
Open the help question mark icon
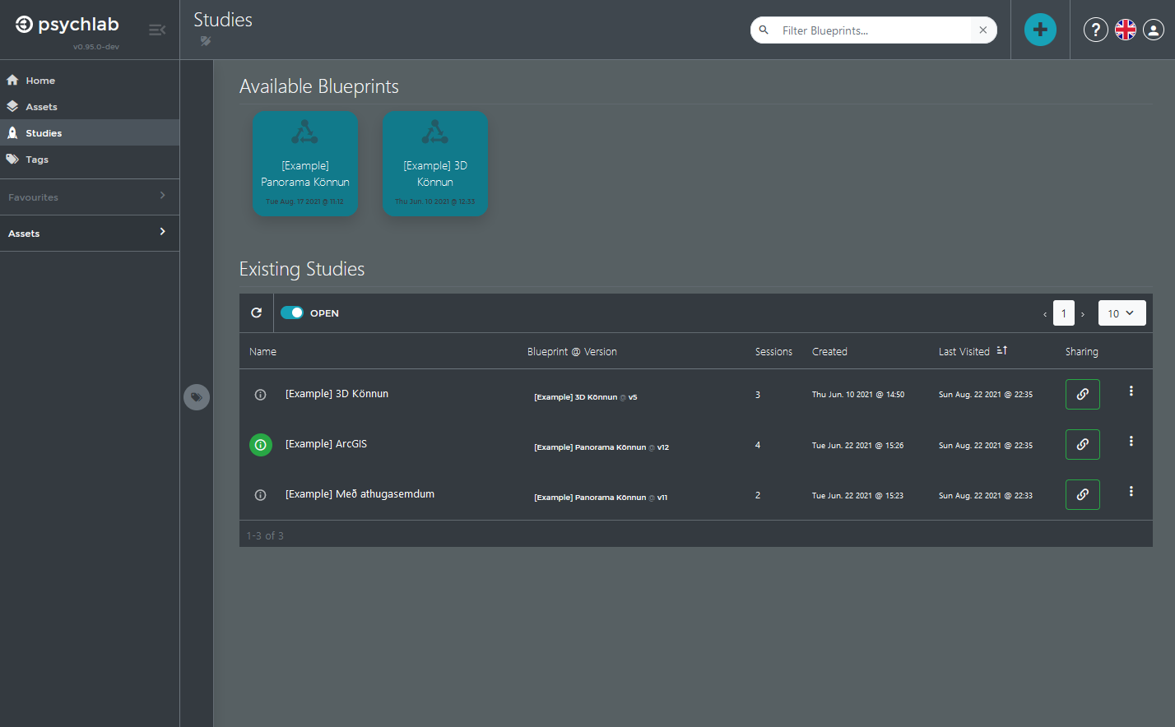coord(1095,30)
